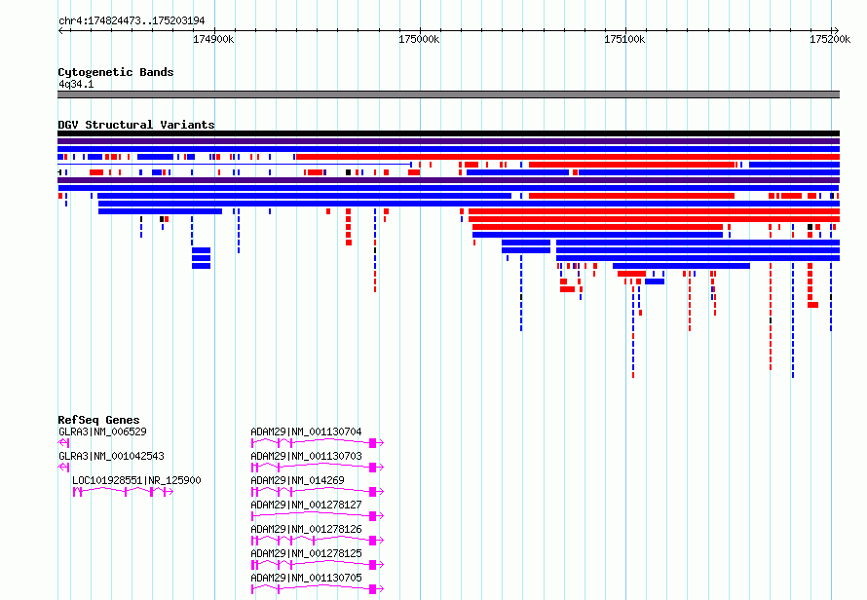The width and height of the screenshot is (867, 600).
Task: Click the right arrowhead of the coordinate ruler
Action: tap(836, 30)
